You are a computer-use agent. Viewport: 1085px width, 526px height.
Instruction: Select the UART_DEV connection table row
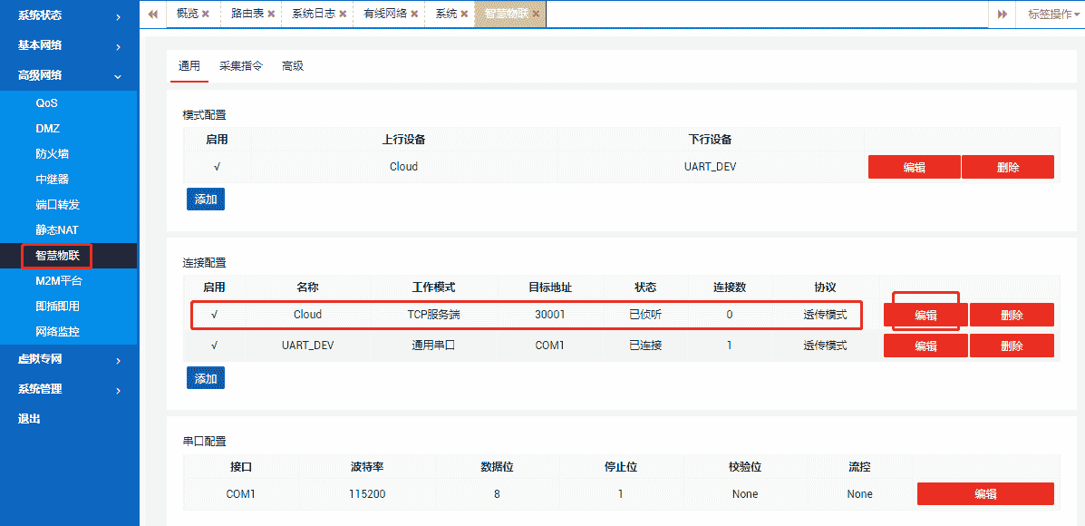(x=544, y=345)
